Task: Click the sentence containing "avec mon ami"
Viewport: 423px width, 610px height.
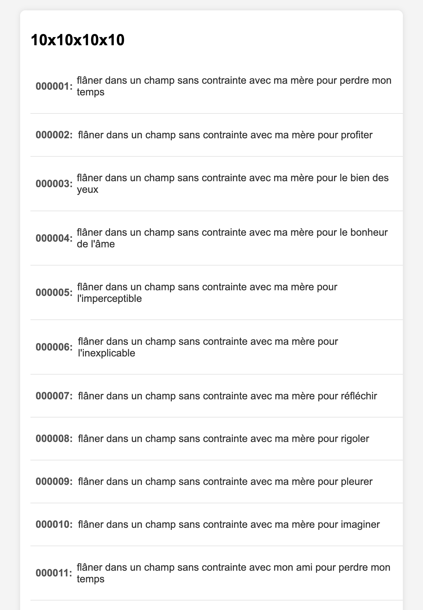Action: (233, 573)
